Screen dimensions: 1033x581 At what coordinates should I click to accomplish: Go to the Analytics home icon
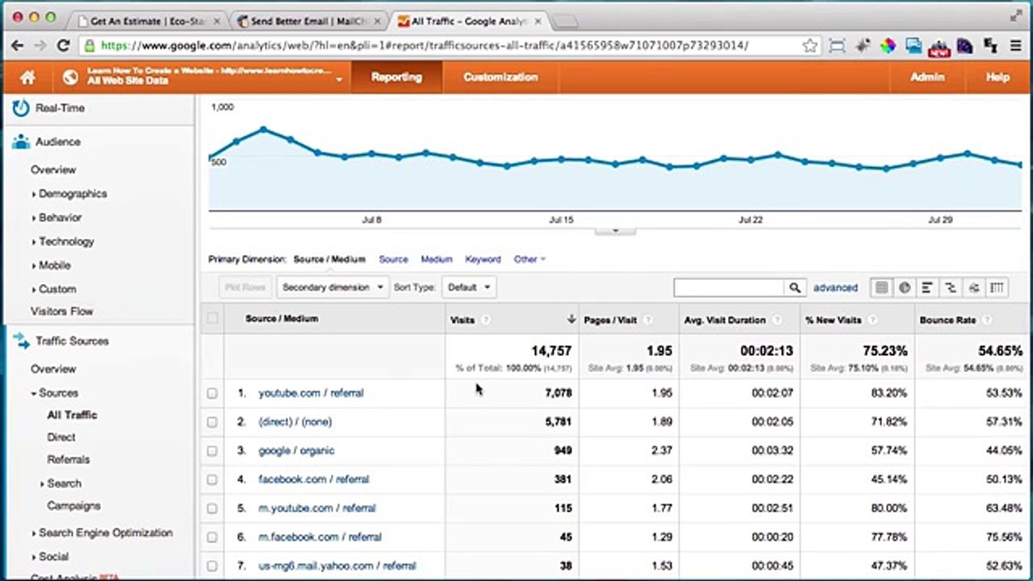click(27, 77)
